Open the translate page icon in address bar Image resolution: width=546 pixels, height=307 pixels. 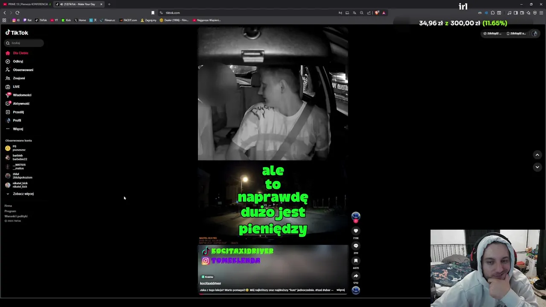point(354,13)
